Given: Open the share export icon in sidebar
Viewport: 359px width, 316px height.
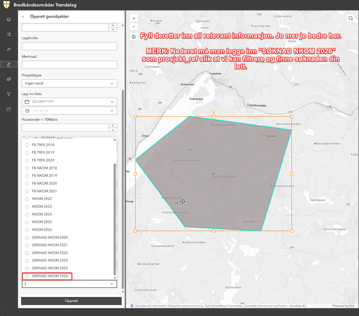Looking at the screenshot, I should [x=9, y=109].
